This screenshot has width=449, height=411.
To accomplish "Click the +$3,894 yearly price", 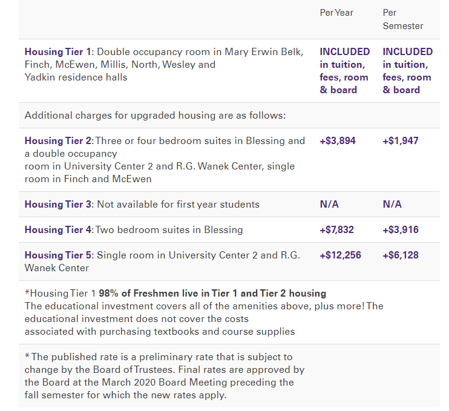I will [x=338, y=141].
